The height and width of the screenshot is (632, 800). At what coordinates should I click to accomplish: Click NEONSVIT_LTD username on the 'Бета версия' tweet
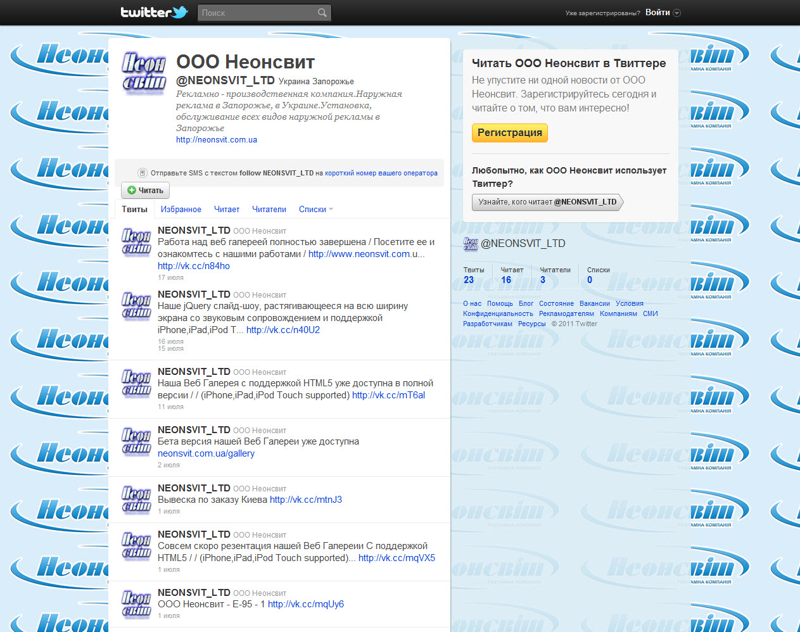point(194,430)
